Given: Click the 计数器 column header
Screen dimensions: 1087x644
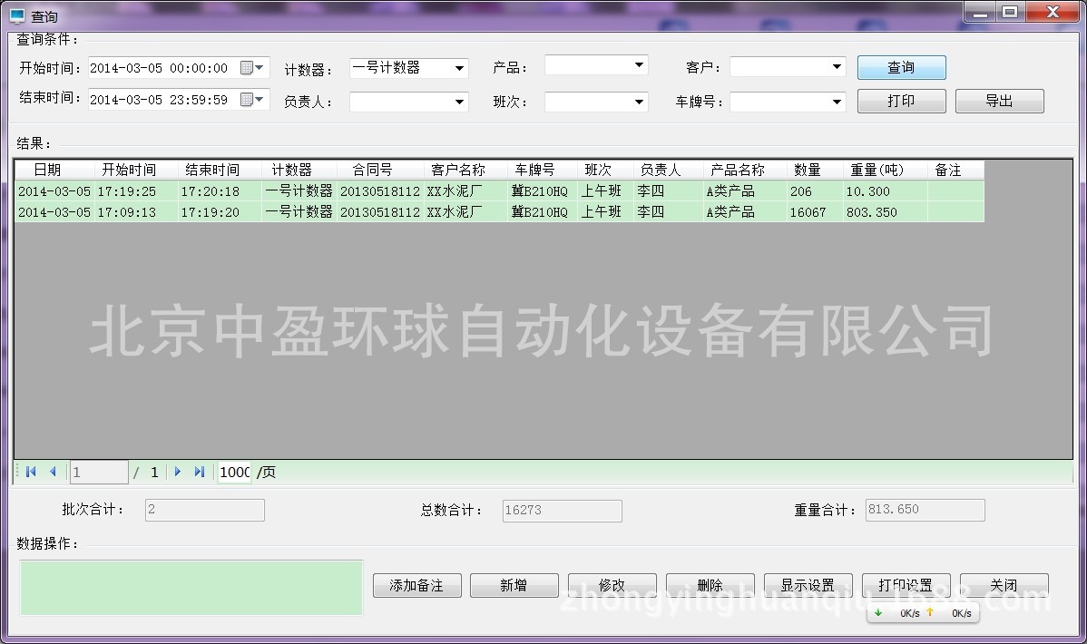Looking at the screenshot, I should [299, 170].
